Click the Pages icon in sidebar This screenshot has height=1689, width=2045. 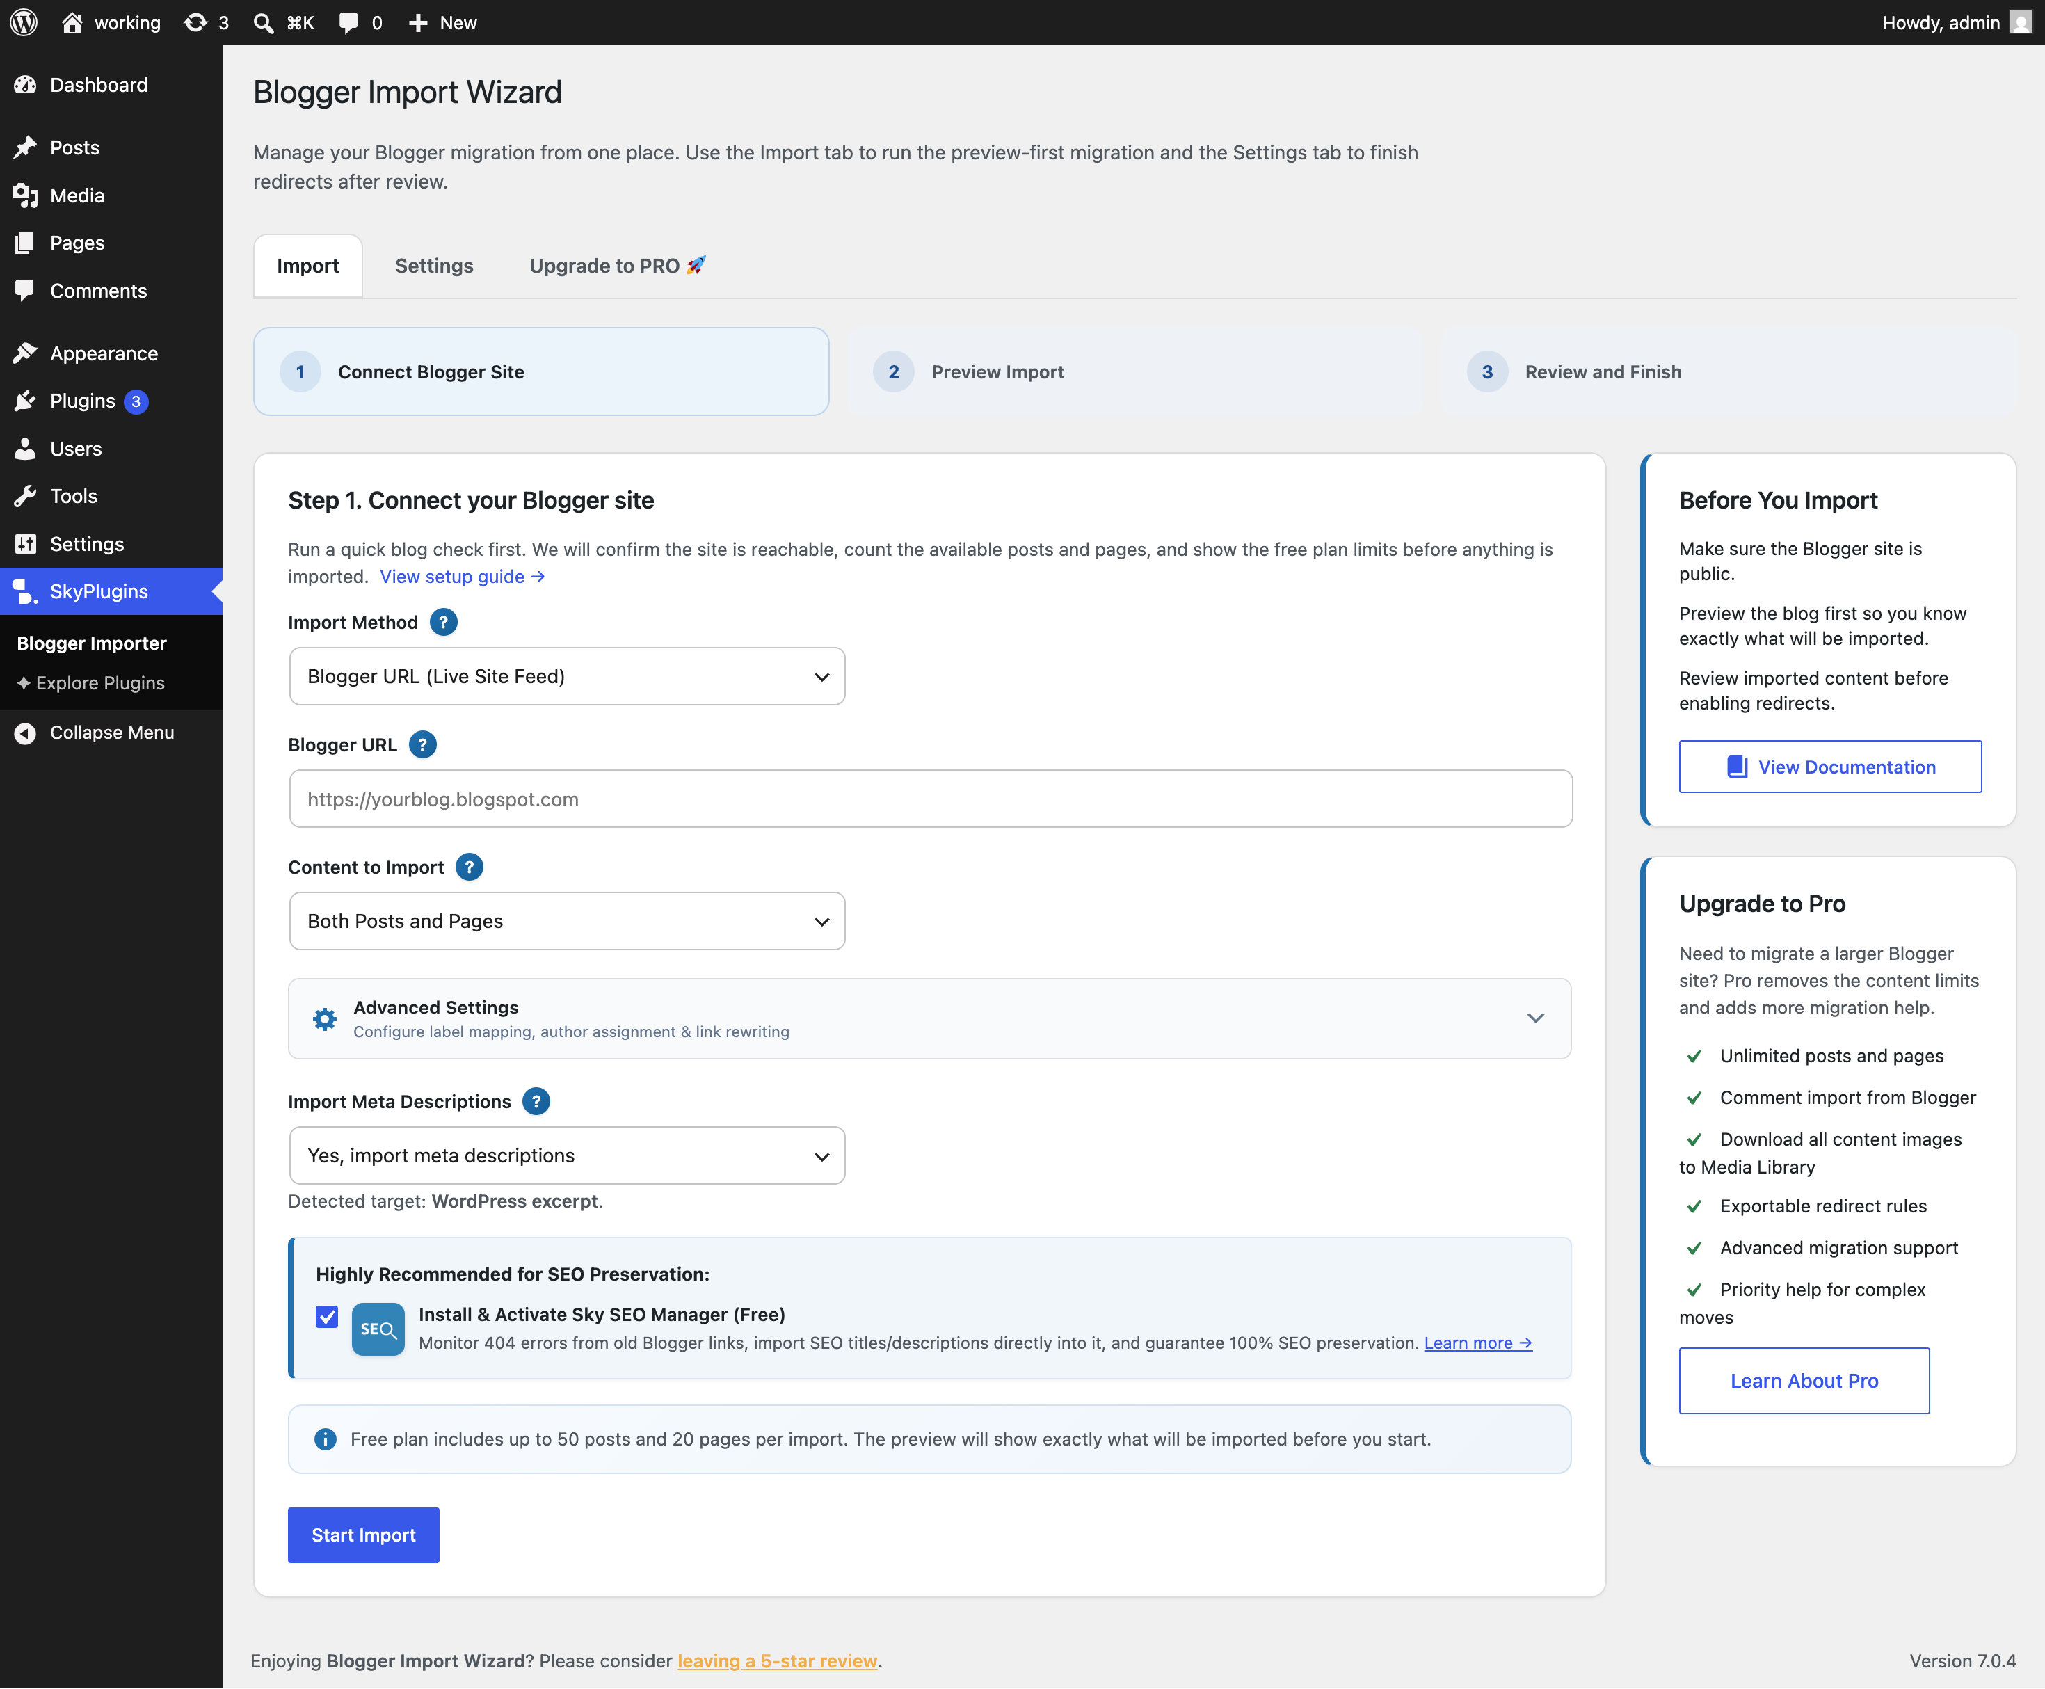click(25, 243)
